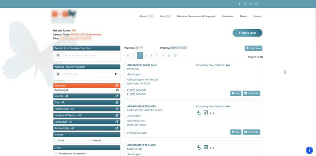316x156 pixels.
Task: Open the LinkedIn social icon
Action: (251, 4)
